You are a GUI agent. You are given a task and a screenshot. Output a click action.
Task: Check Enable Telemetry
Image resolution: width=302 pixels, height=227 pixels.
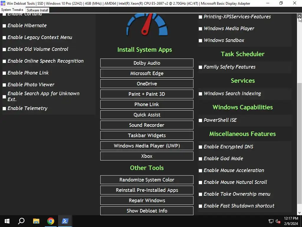[4, 108]
